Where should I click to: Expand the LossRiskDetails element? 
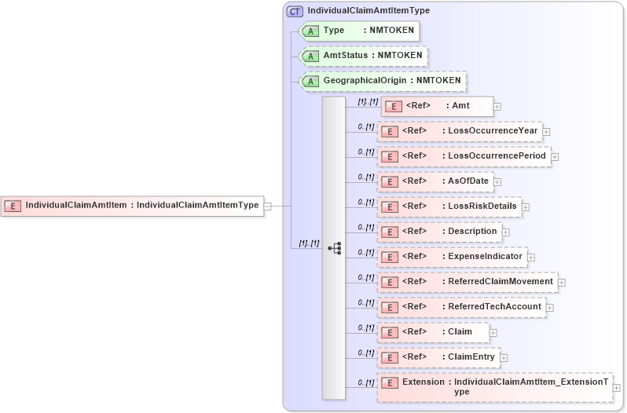(x=526, y=207)
